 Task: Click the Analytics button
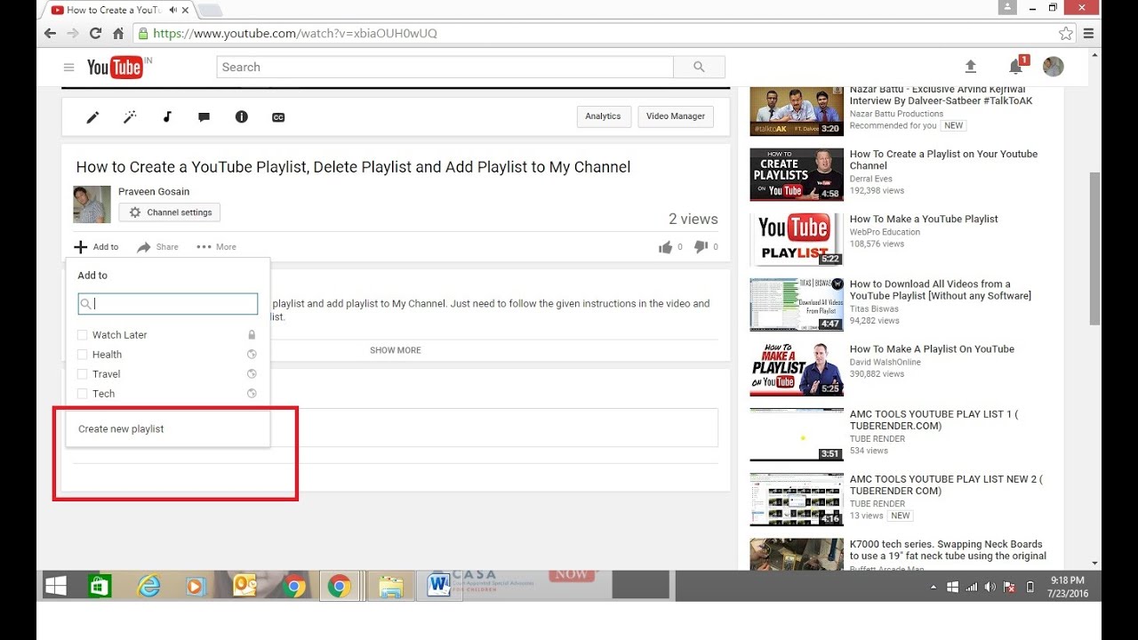(x=603, y=116)
